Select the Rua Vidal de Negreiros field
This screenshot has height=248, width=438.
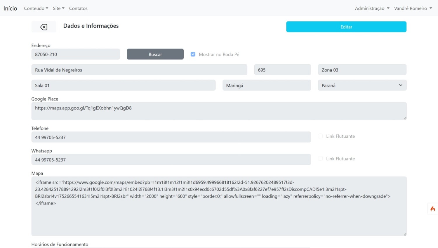click(x=139, y=70)
